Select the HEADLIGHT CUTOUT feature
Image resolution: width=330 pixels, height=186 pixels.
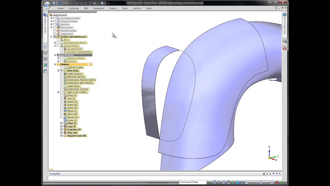[78, 89]
